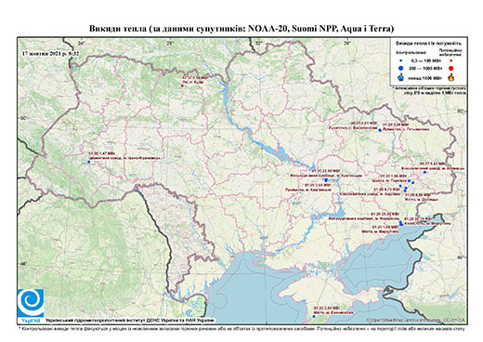This screenshot has width=483, height=342.
Task: Click the blue marker at Mariupol coast
Action: tap(401, 223)
